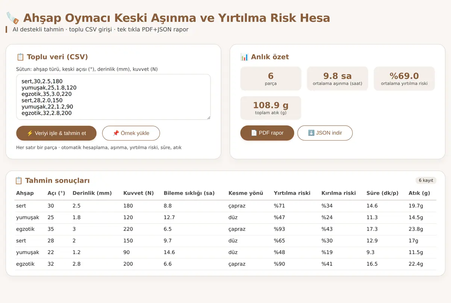Click the 9.8 sa ortalama aşınma card

point(337,79)
